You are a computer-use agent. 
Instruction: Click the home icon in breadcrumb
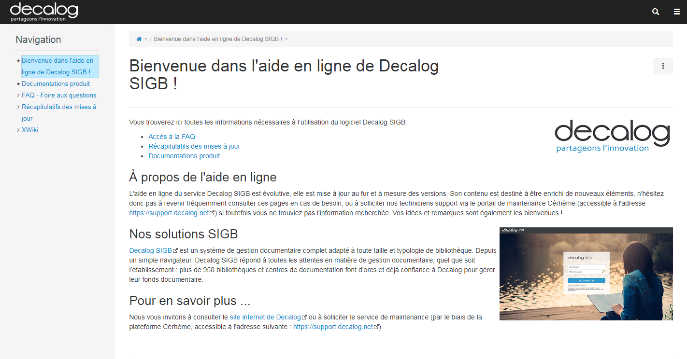(139, 39)
